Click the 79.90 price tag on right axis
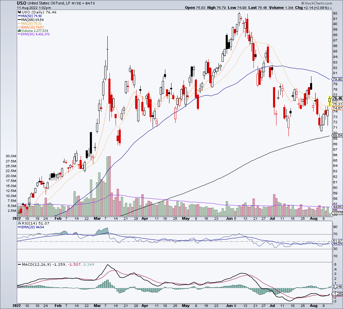The height and width of the screenshot is (309, 343). pyautogui.click(x=337, y=79)
